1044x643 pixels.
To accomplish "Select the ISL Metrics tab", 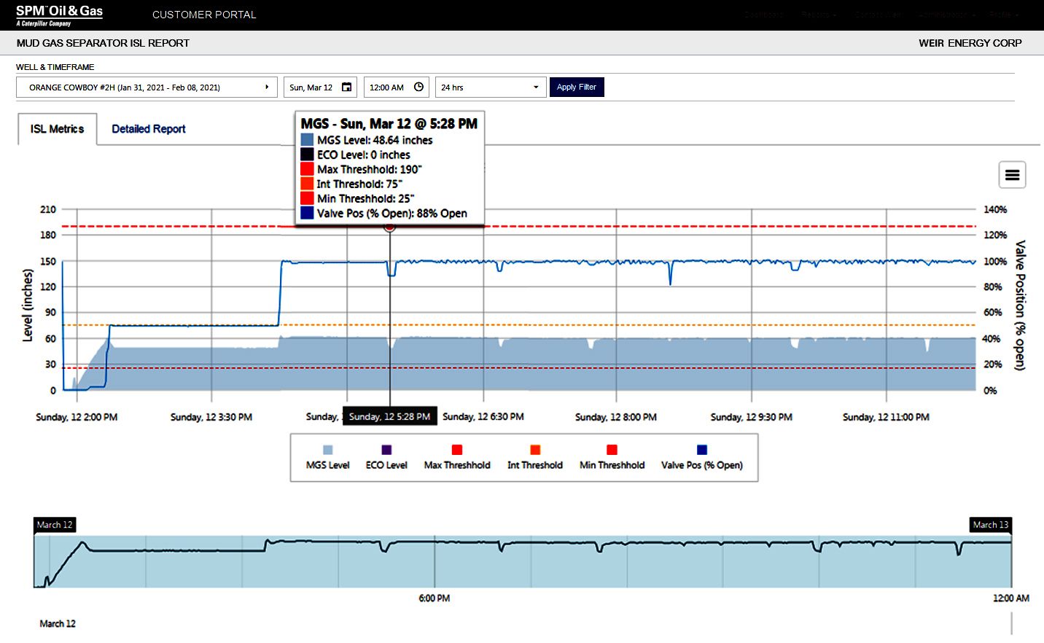I will pos(57,129).
